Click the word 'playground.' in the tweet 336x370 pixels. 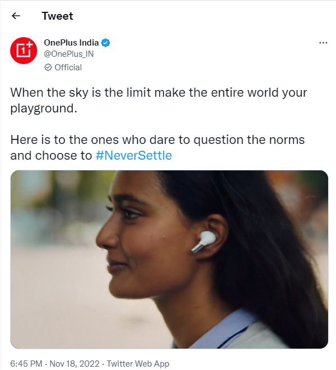pyautogui.click(x=44, y=109)
